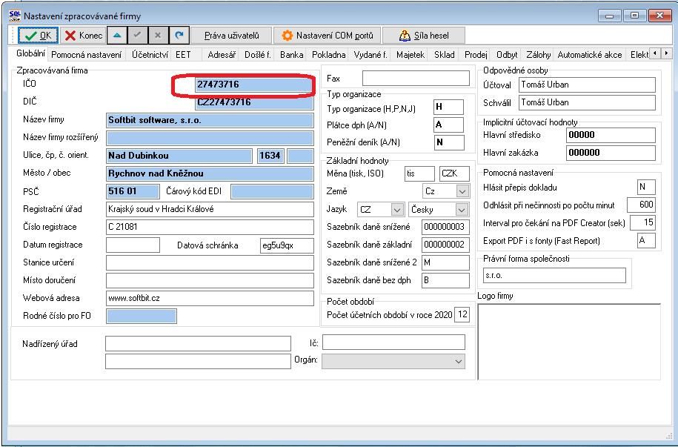Click the PSČ field
This screenshot has width=678, height=447.
pyautogui.click(x=133, y=191)
